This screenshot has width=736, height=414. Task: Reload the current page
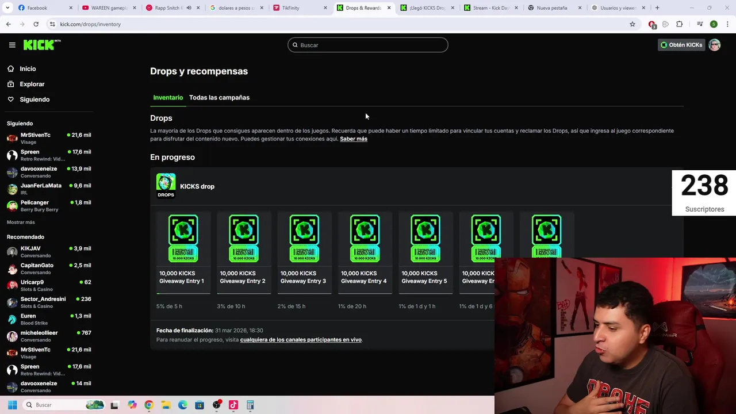point(36,24)
